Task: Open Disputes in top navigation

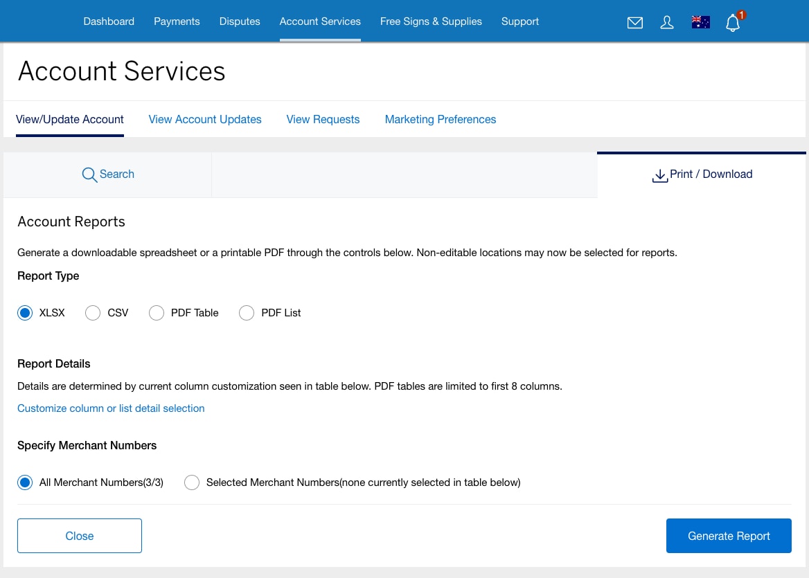Action: click(x=240, y=21)
